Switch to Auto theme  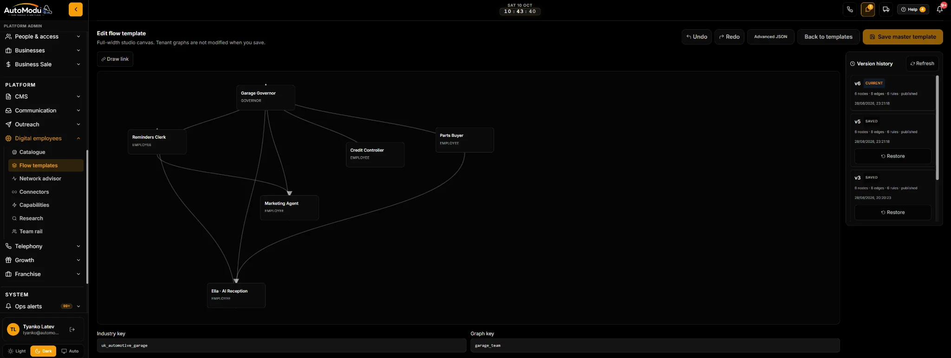[x=70, y=351]
